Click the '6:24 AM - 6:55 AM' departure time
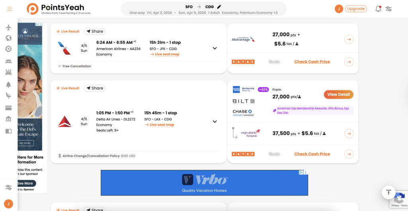 click(114, 42)
